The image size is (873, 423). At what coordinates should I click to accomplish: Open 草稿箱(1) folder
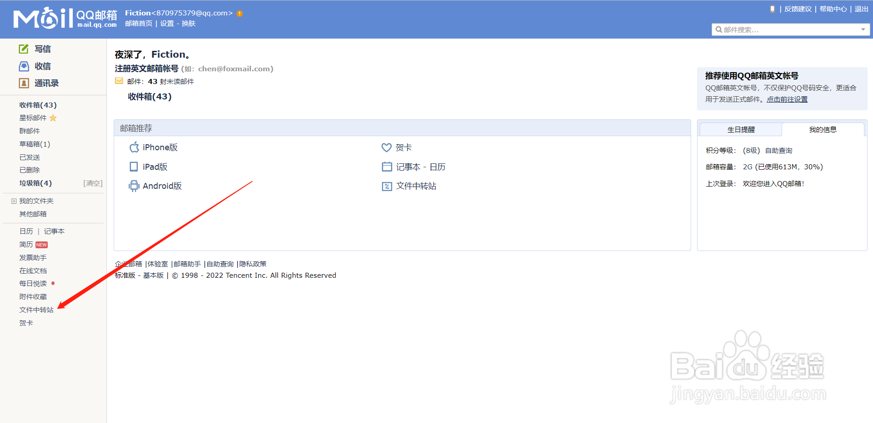[x=35, y=144]
